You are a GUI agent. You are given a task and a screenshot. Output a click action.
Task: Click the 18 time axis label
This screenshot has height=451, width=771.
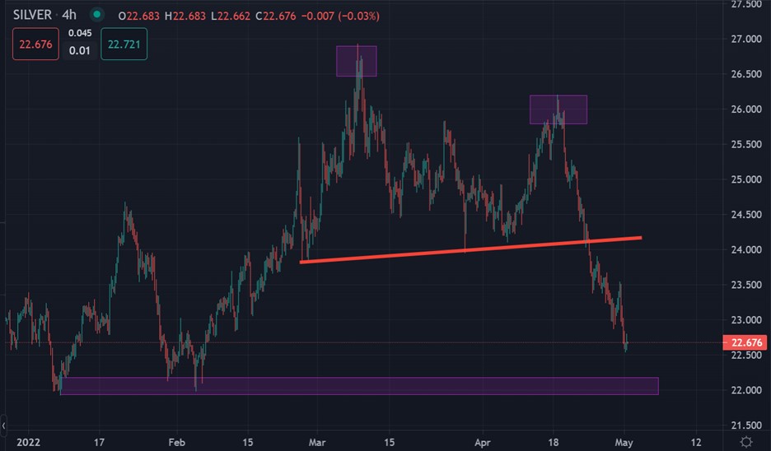click(x=554, y=442)
